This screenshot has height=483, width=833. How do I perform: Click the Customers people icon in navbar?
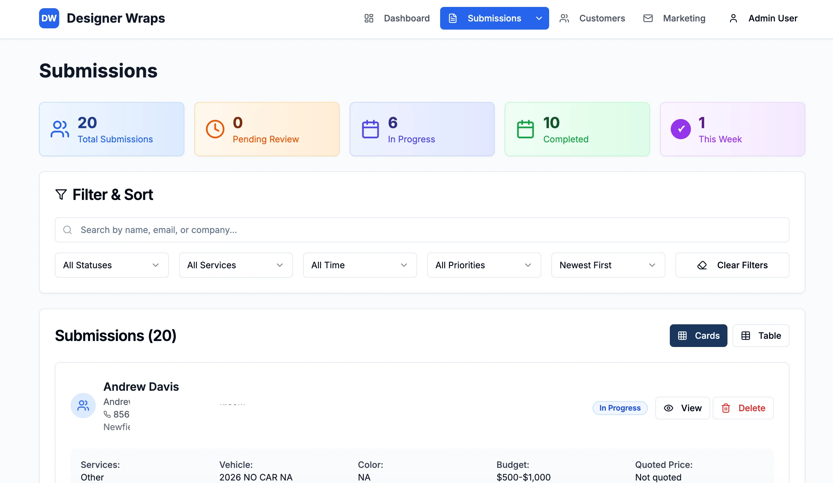coord(564,18)
